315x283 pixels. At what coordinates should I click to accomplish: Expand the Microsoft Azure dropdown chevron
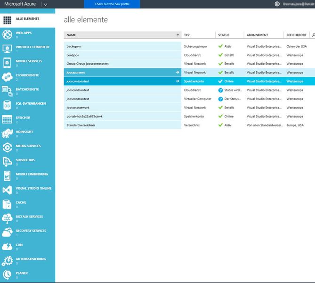pos(45,4)
